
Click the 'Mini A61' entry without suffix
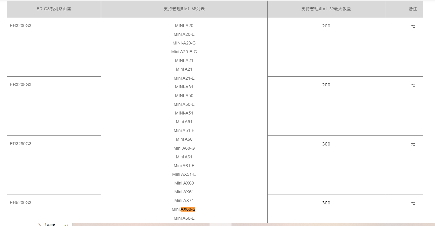(184, 157)
